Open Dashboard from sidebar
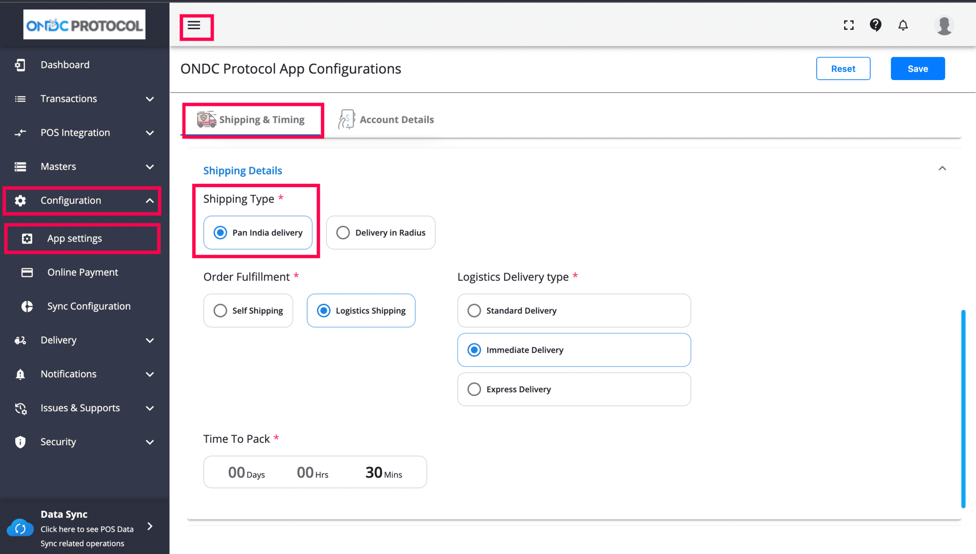Screen dimensions: 976x554 (x=65, y=65)
